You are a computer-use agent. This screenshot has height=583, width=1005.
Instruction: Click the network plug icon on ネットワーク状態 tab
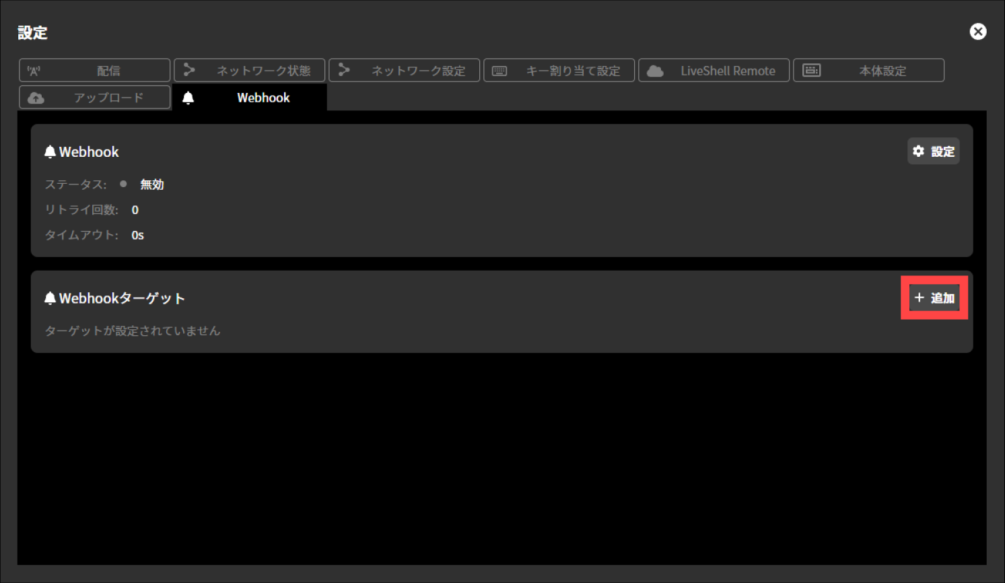(189, 70)
